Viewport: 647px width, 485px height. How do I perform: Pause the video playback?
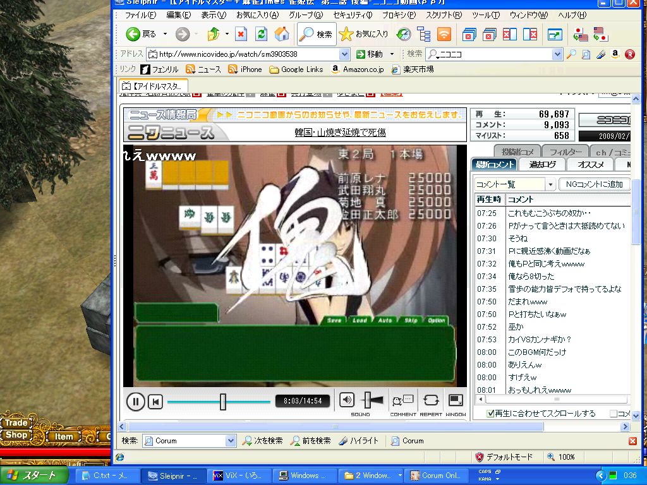[135, 401]
